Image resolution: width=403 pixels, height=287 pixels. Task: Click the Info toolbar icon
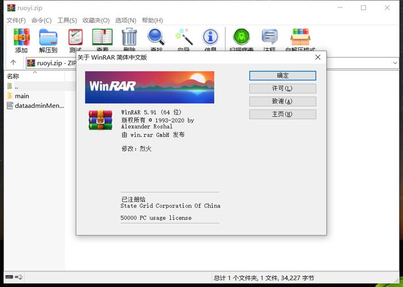coord(210,37)
